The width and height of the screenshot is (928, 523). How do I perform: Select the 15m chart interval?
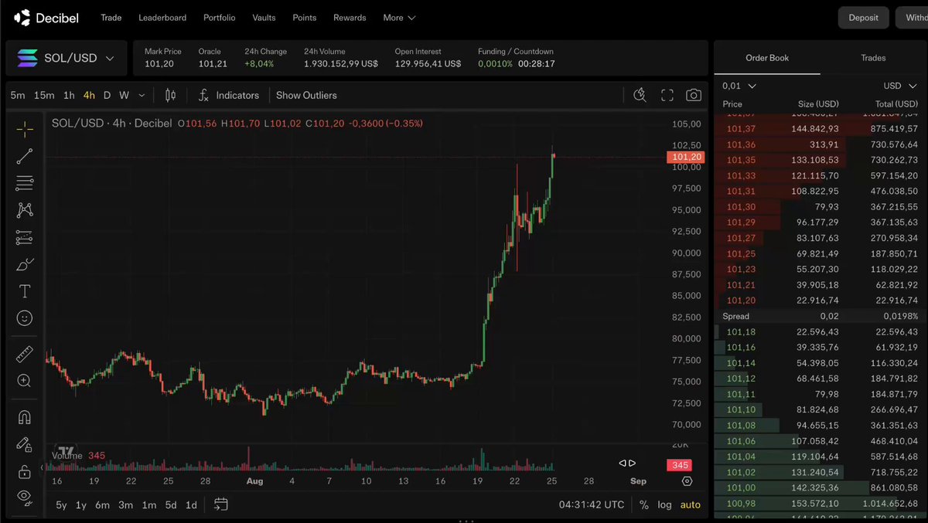[44, 95]
